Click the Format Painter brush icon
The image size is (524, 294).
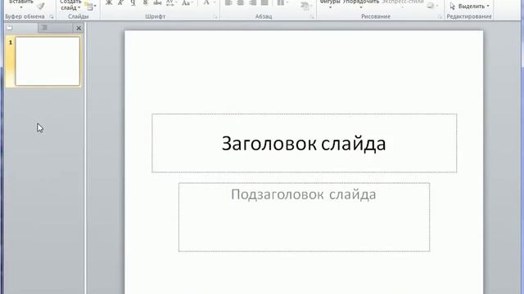pyautogui.click(x=40, y=6)
